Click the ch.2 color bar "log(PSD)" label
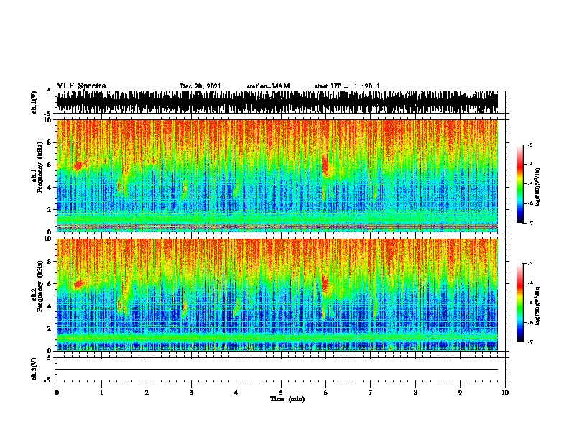Image resolution: width=569 pixels, height=440 pixels. point(537,306)
